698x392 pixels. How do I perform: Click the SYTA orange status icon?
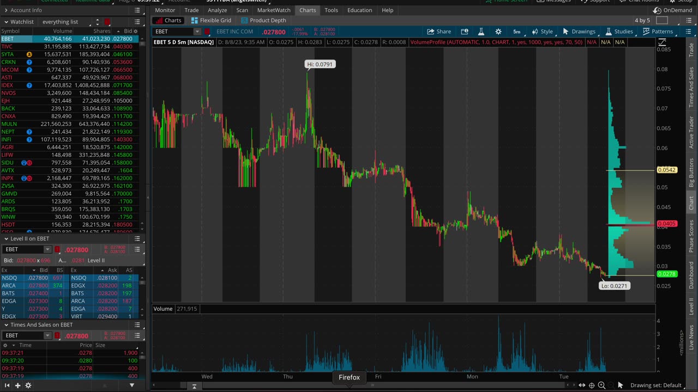coord(29,54)
